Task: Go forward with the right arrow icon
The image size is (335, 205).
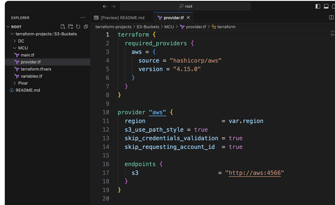Action: click(x=113, y=6)
